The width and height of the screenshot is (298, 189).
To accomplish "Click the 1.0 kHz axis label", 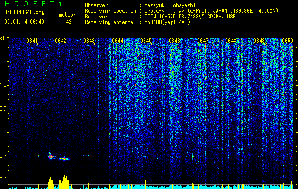I will tap(3, 85).
